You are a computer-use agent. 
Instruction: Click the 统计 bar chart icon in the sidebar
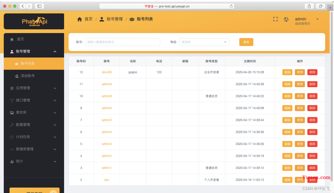point(12,161)
